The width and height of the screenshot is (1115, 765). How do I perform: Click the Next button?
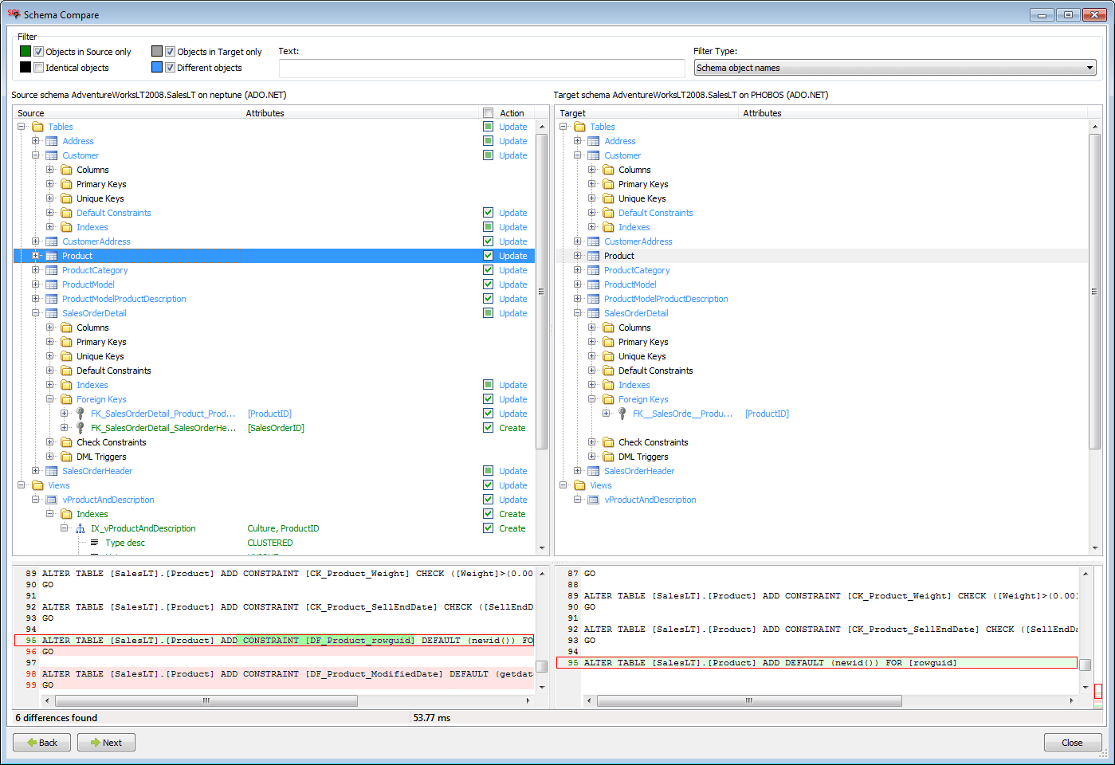pyautogui.click(x=106, y=742)
